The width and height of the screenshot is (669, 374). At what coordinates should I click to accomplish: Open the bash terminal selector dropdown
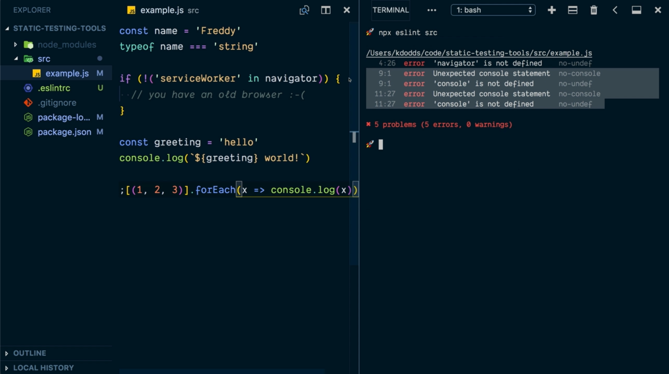click(493, 10)
